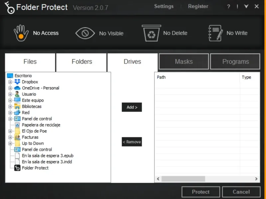Select the Up to Down label
This screenshot has width=266, height=199.
tap(33, 143)
